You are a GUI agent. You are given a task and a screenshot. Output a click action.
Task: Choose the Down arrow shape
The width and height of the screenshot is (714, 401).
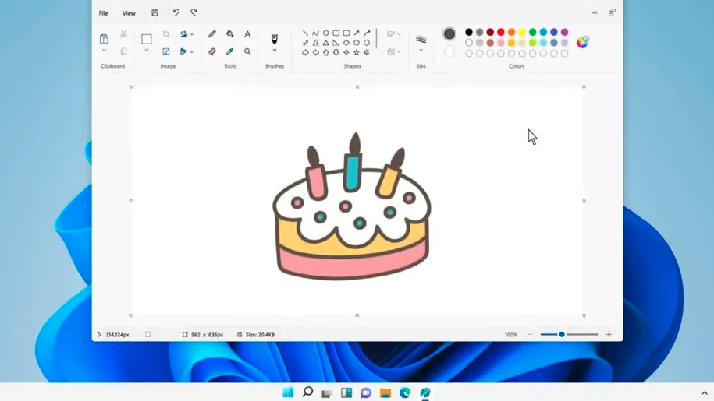coord(336,53)
